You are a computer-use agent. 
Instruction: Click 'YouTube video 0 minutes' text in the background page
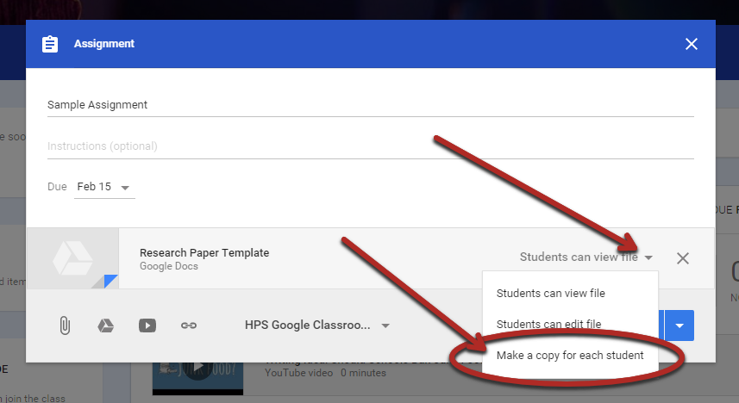[x=325, y=373]
